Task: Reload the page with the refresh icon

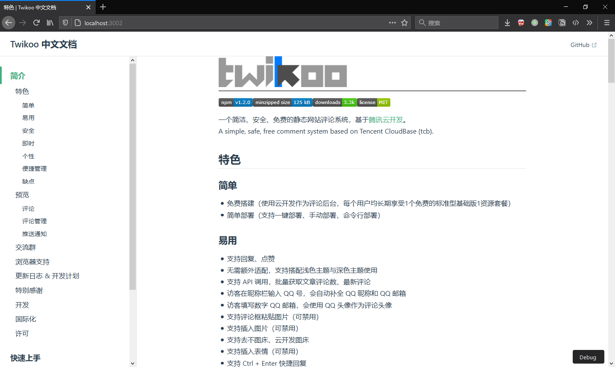Action: pyautogui.click(x=36, y=23)
